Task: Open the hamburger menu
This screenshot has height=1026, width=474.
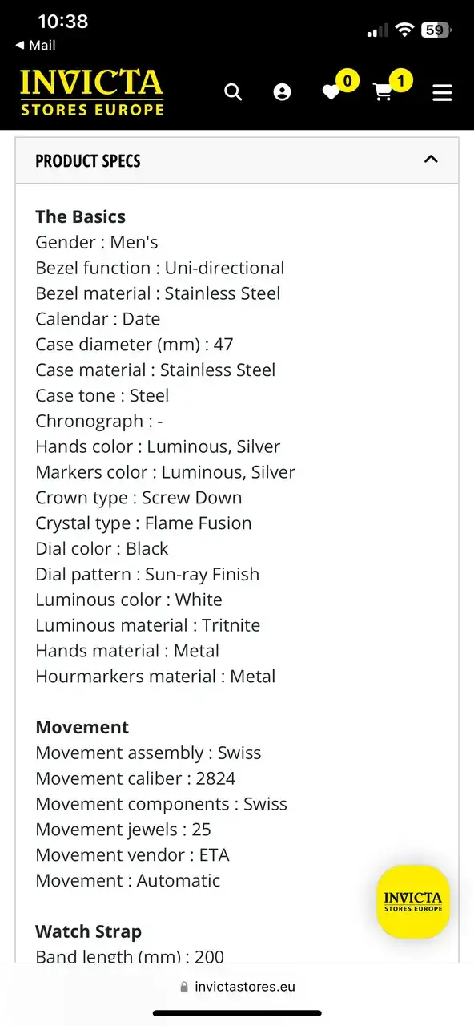Action: click(x=442, y=93)
